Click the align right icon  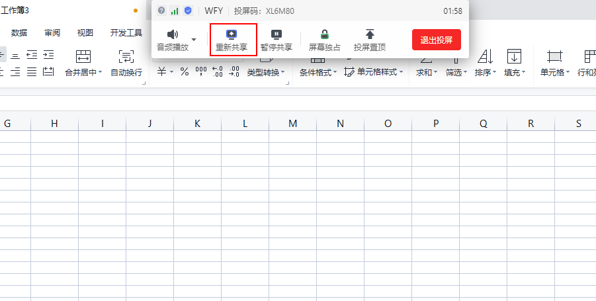point(15,71)
